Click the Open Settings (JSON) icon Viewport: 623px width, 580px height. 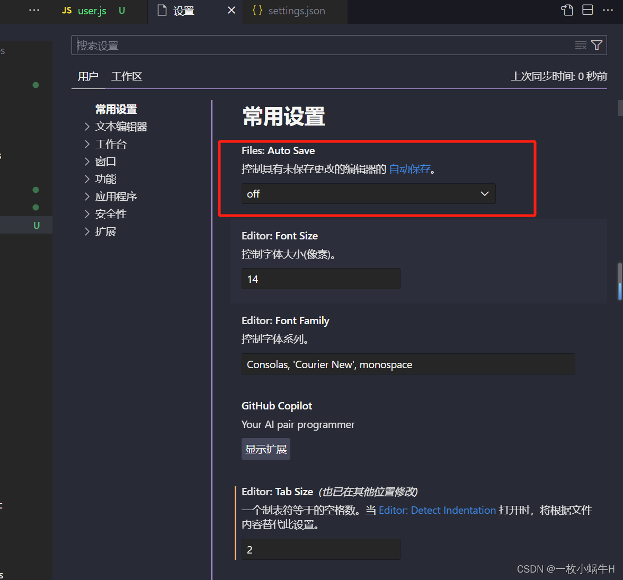click(x=567, y=10)
